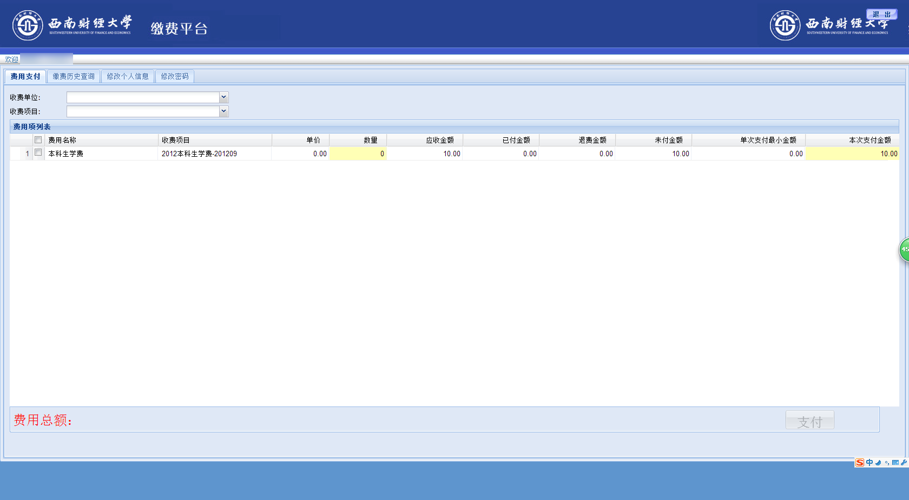Screen dimensions: 909x500
Task: Click the 退出 logout button
Action: point(881,15)
